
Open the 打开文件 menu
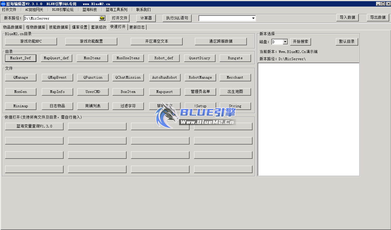pyautogui.click(x=9, y=10)
